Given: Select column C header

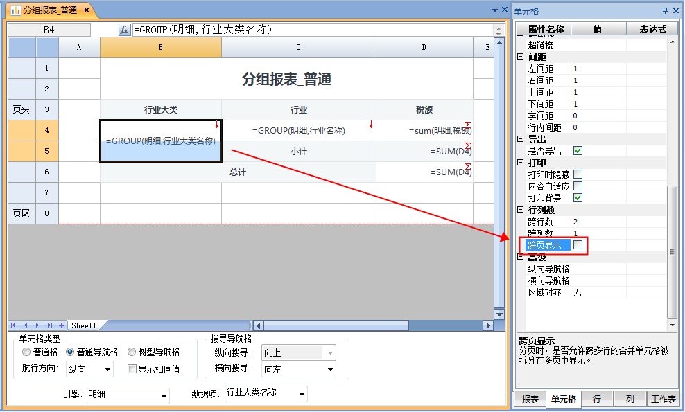Looking at the screenshot, I should 298,47.
